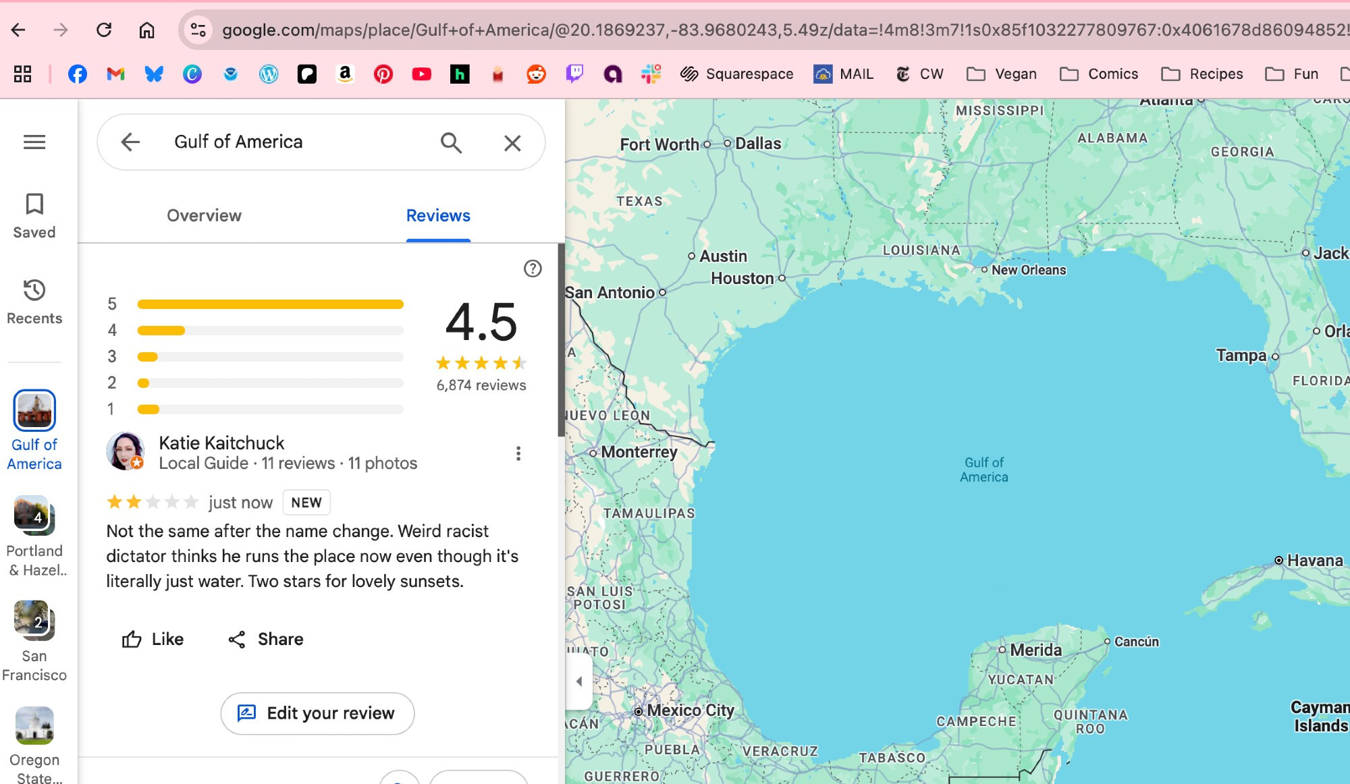Go to the browser home page
Image resolution: width=1350 pixels, height=784 pixels.
click(146, 30)
